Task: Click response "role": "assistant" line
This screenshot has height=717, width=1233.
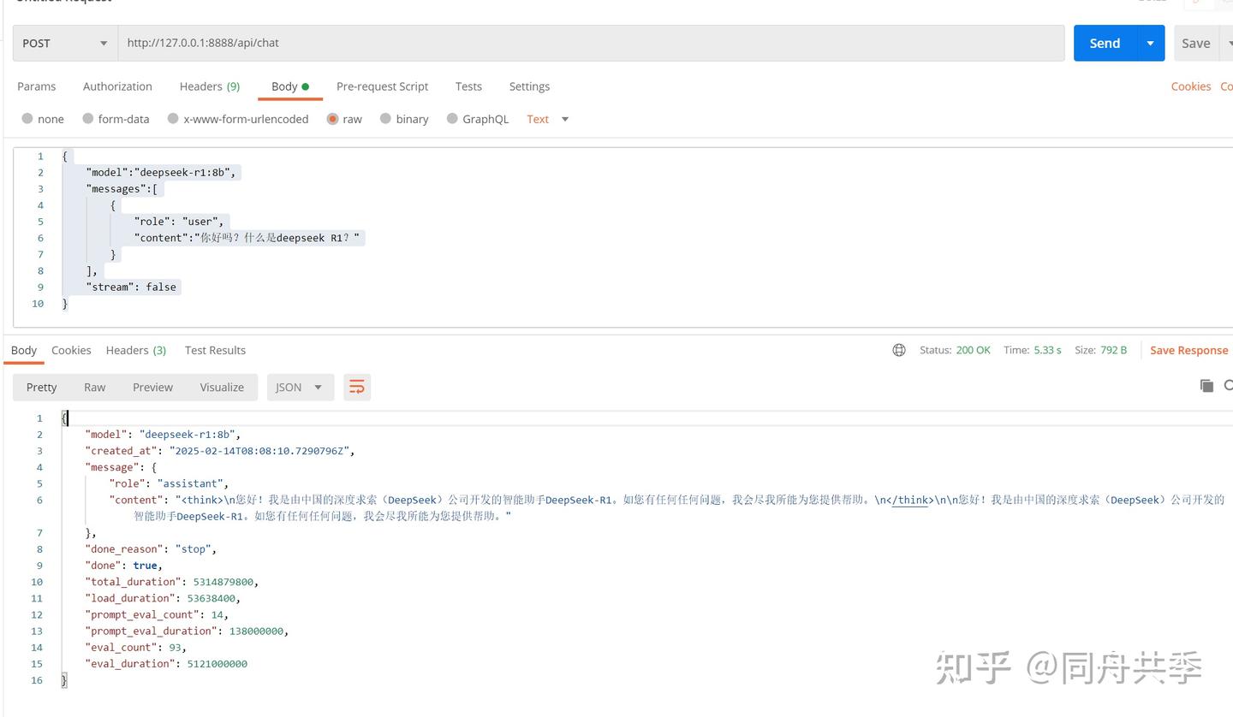Action: [x=169, y=483]
